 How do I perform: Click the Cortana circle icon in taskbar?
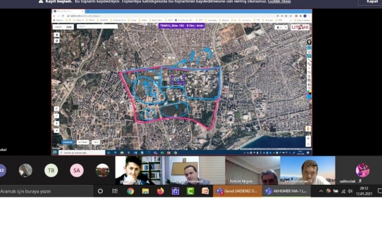pyautogui.click(x=100, y=191)
